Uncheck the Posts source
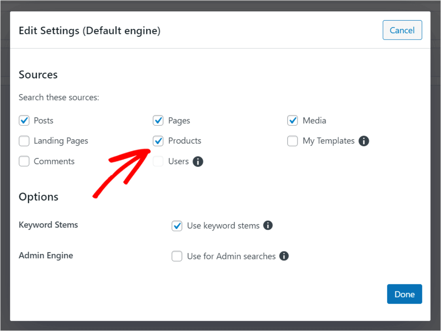The height and width of the screenshot is (331, 441). 24,121
